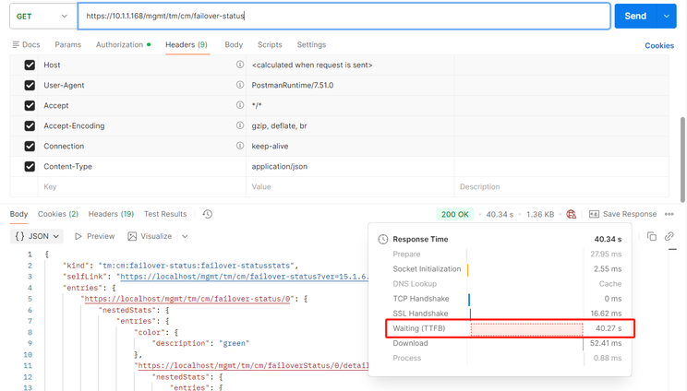This screenshot has width=687, height=391.
Task: Switch to the Params tab
Action: [67, 44]
